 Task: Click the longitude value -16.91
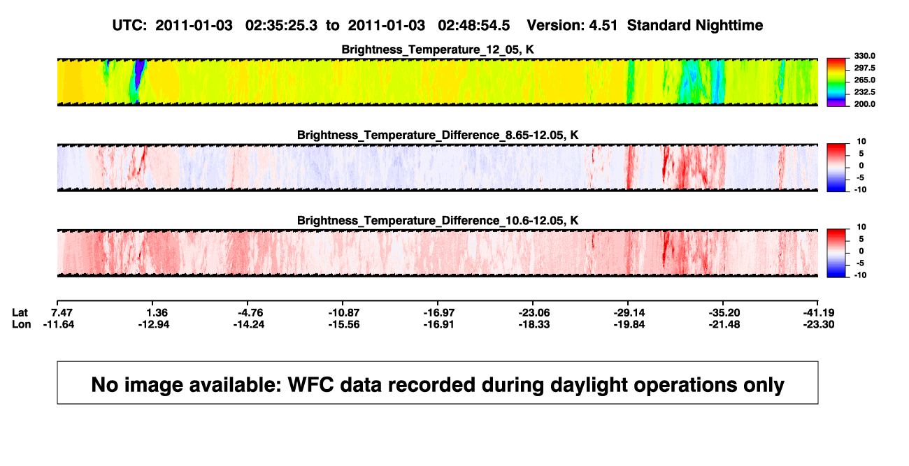point(439,324)
